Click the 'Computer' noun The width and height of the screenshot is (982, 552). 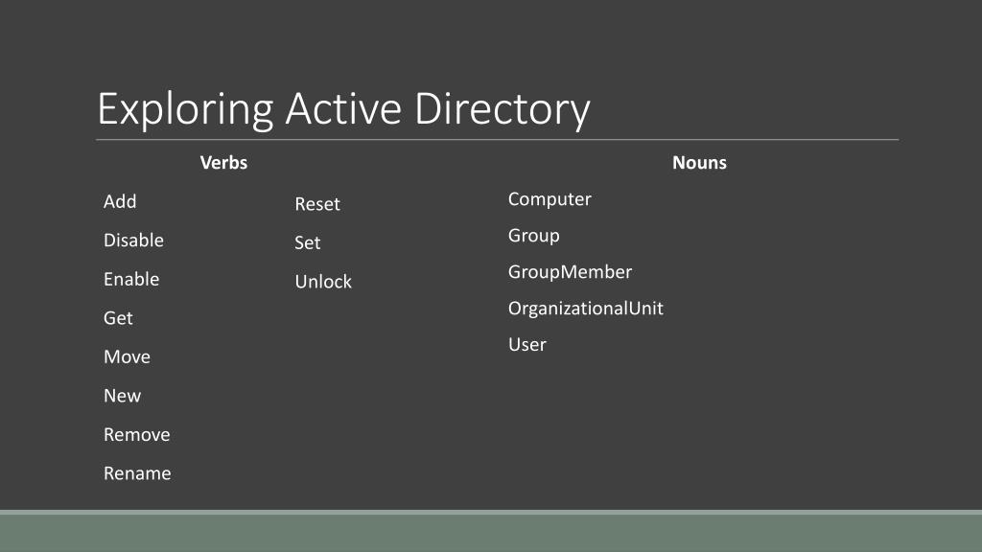pyautogui.click(x=549, y=199)
